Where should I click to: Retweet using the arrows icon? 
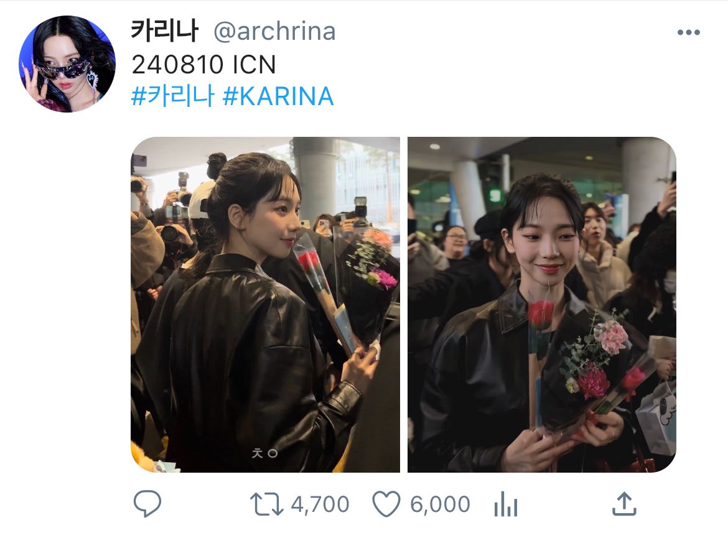pos(266,504)
